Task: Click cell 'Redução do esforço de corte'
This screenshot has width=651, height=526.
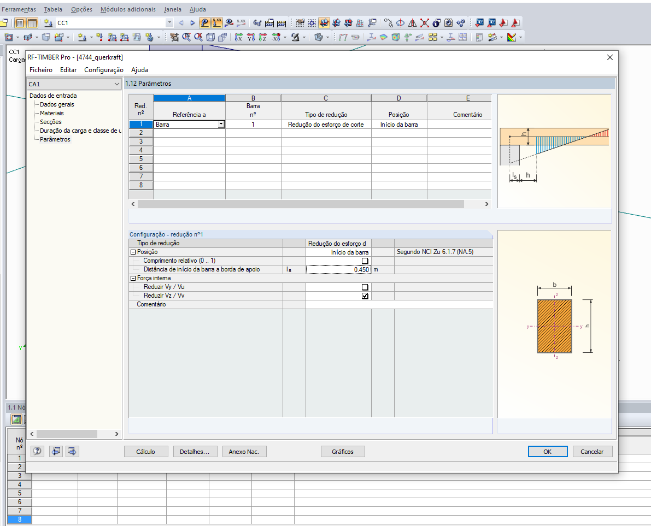Action: [x=326, y=124]
